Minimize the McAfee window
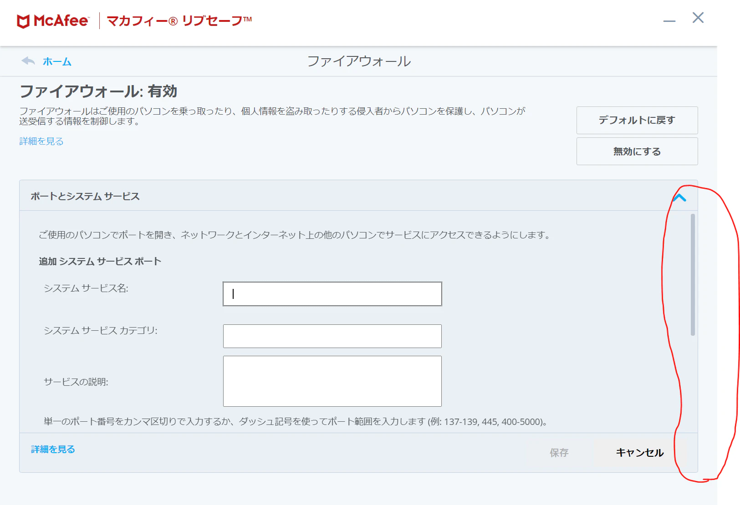This screenshot has width=740, height=505. (x=669, y=21)
